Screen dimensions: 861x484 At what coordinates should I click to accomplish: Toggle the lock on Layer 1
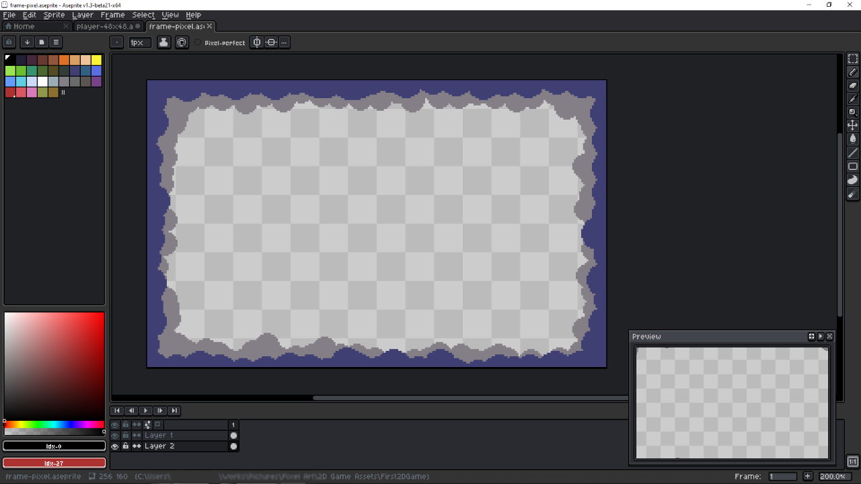tap(125, 436)
